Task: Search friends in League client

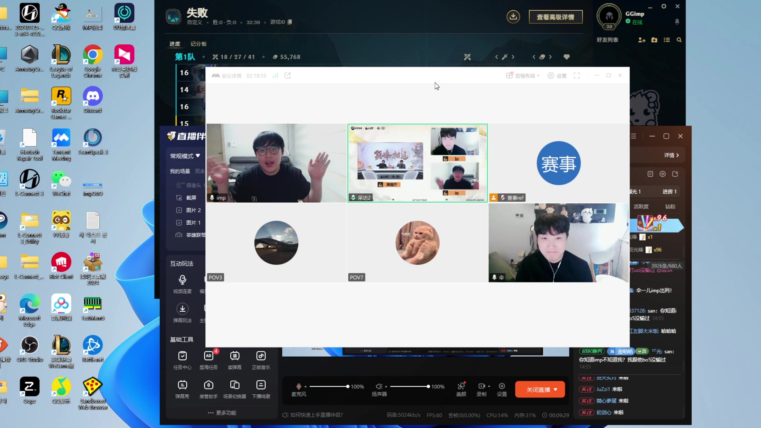Action: coord(679,40)
